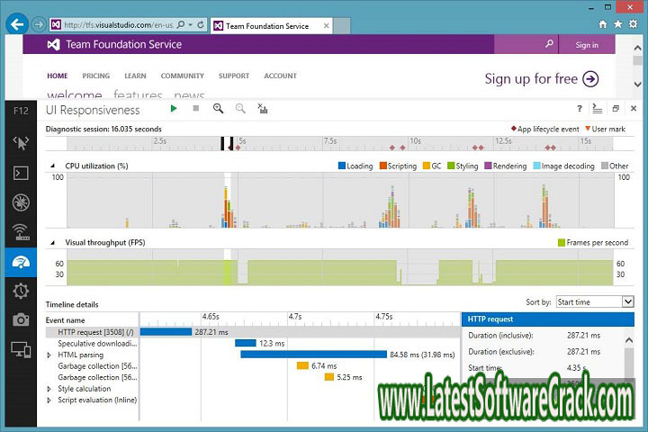Open the Memory camera icon

21,319
